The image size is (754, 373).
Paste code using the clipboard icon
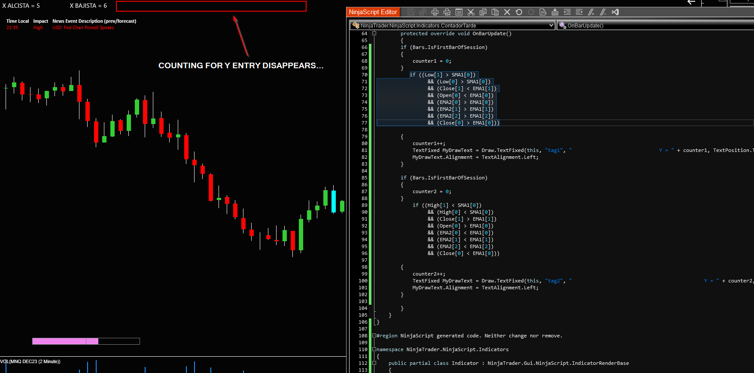click(x=495, y=12)
